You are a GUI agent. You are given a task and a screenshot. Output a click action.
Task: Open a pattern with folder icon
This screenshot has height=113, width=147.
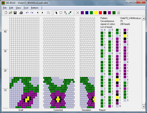point(11,13)
